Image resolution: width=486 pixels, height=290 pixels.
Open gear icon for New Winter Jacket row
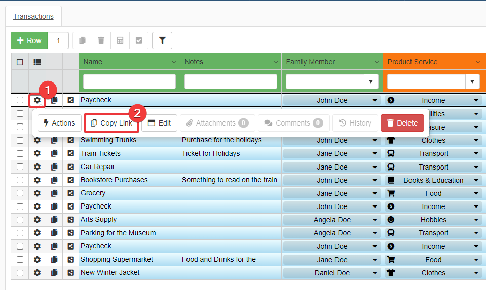(37, 273)
